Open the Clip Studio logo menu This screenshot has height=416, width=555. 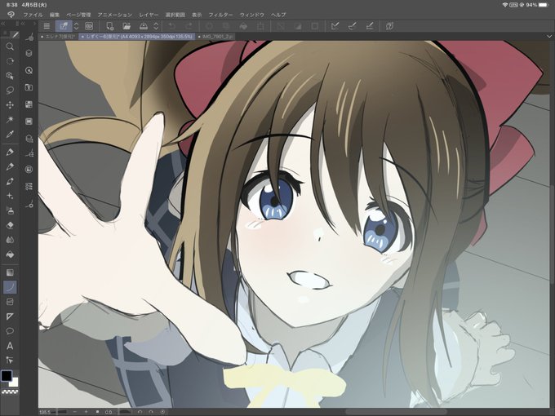pos(11,15)
